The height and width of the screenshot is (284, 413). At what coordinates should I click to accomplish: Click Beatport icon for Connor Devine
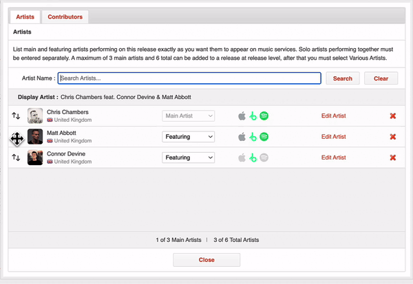[253, 157]
